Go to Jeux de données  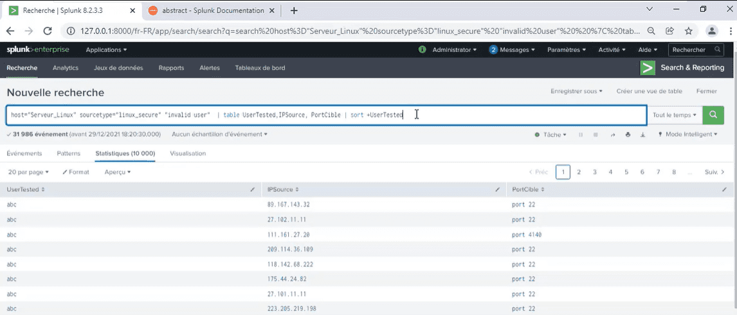tap(118, 68)
